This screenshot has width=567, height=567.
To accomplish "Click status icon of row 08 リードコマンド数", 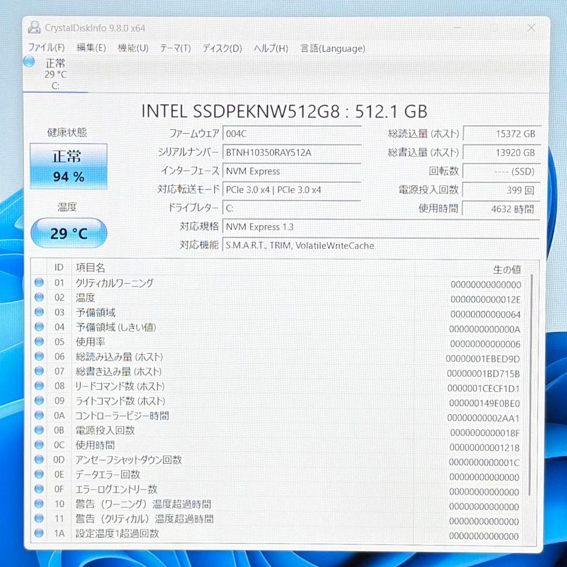I will [x=39, y=386].
